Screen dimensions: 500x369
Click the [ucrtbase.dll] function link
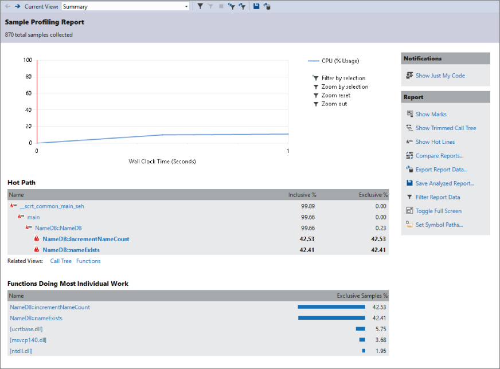tap(26, 329)
